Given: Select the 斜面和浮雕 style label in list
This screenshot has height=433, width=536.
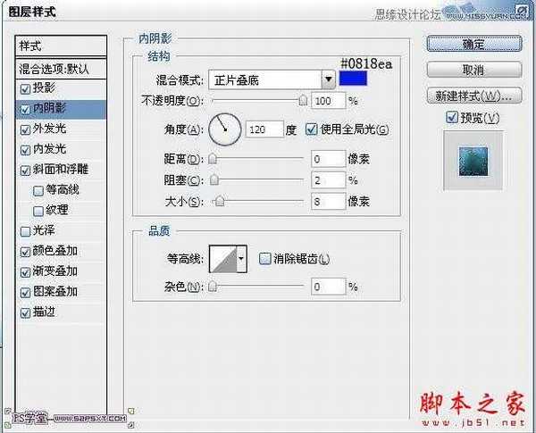Looking at the screenshot, I should tap(61, 169).
